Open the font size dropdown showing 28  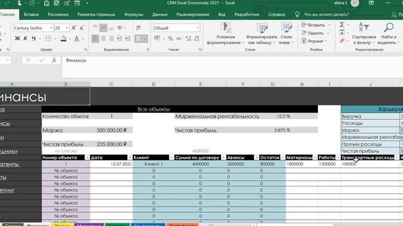point(67,28)
